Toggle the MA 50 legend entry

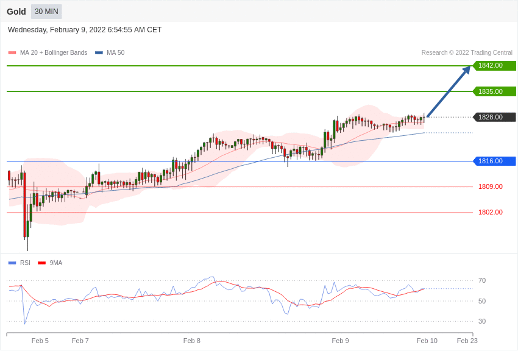pos(110,52)
